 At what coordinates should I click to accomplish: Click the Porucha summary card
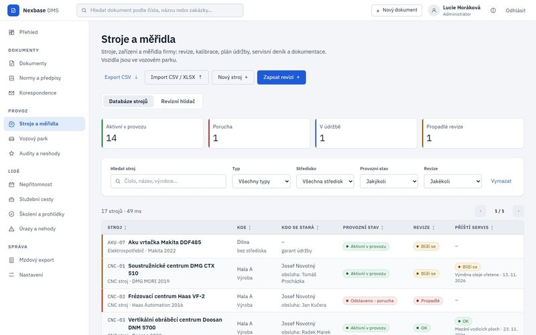click(x=259, y=133)
